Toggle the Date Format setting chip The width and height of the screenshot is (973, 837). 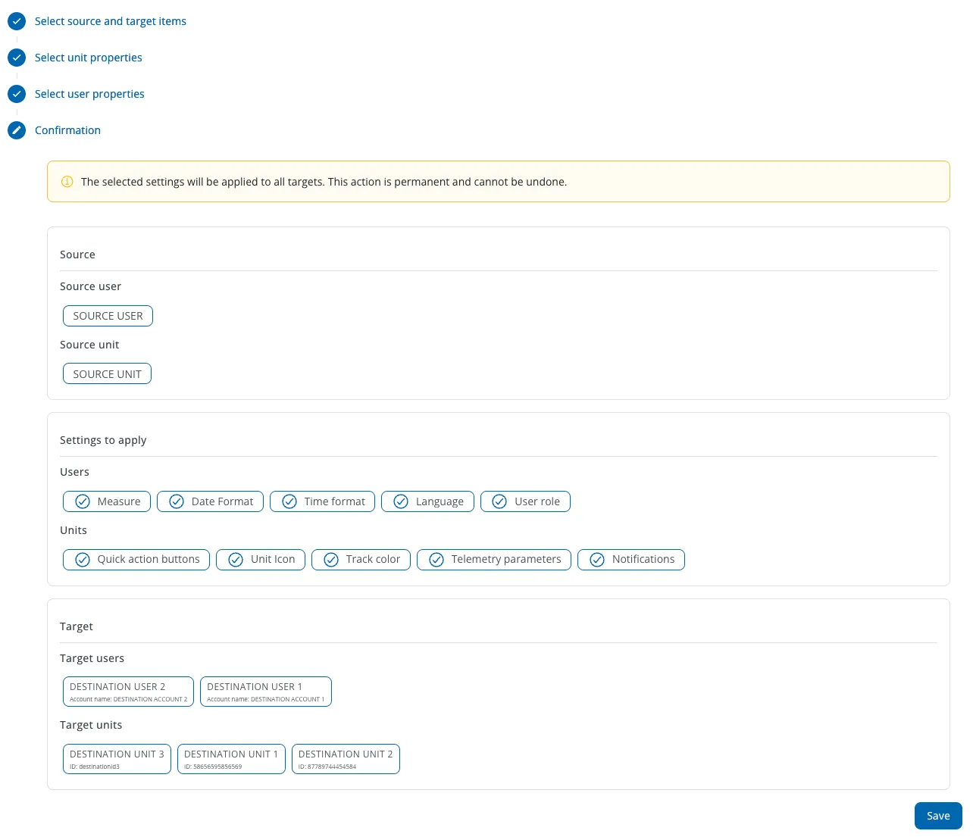pyautogui.click(x=210, y=501)
